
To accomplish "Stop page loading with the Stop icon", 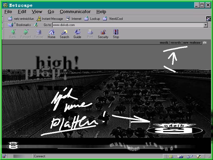I will point(116,34).
